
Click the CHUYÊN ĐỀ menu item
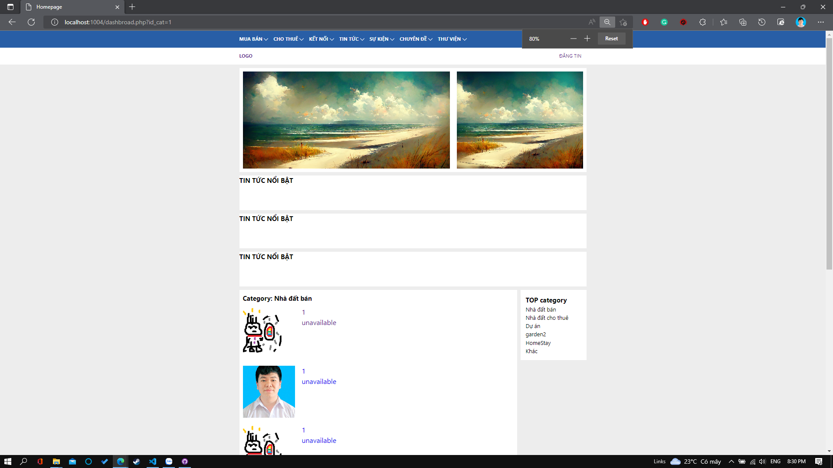click(x=415, y=39)
